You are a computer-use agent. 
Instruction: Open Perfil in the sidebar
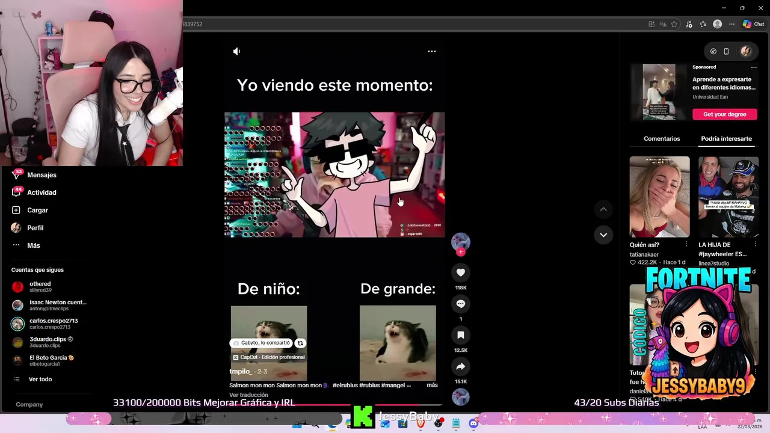click(35, 228)
